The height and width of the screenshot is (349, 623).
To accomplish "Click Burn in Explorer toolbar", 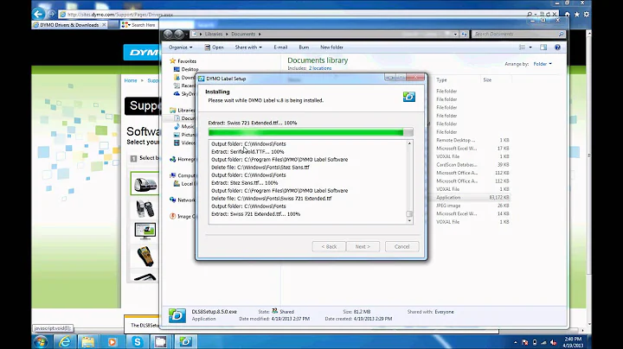I will tap(304, 48).
